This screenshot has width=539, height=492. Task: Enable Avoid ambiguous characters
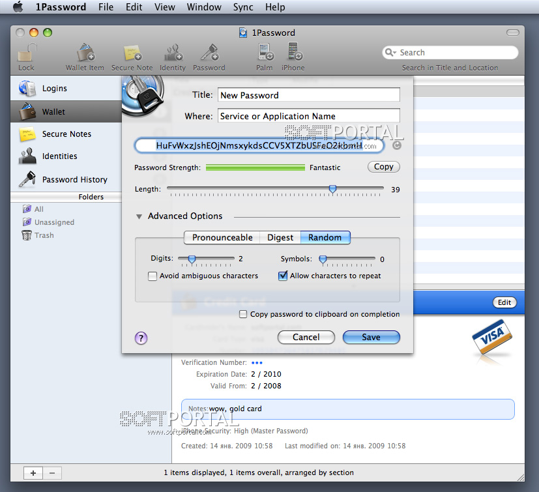coord(153,276)
